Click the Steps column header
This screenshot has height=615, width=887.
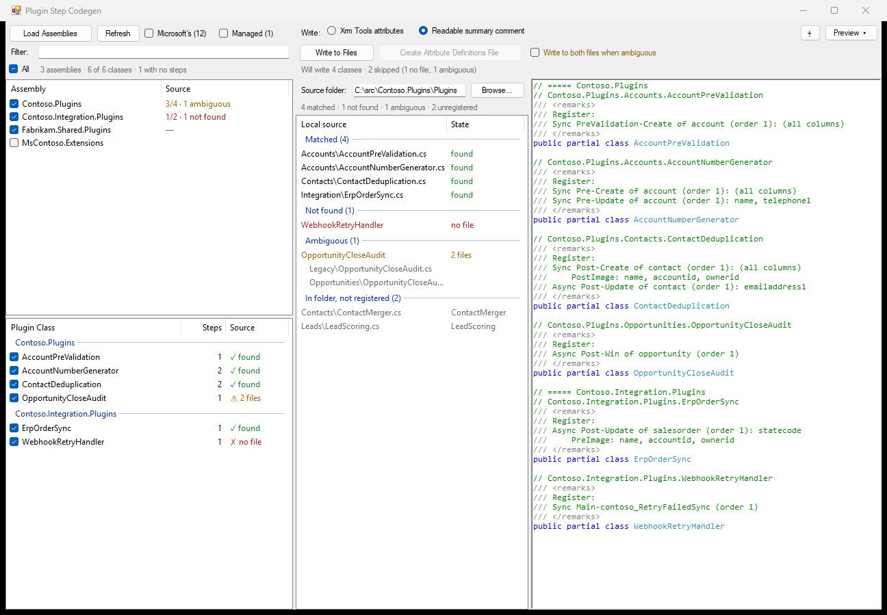pyautogui.click(x=203, y=328)
